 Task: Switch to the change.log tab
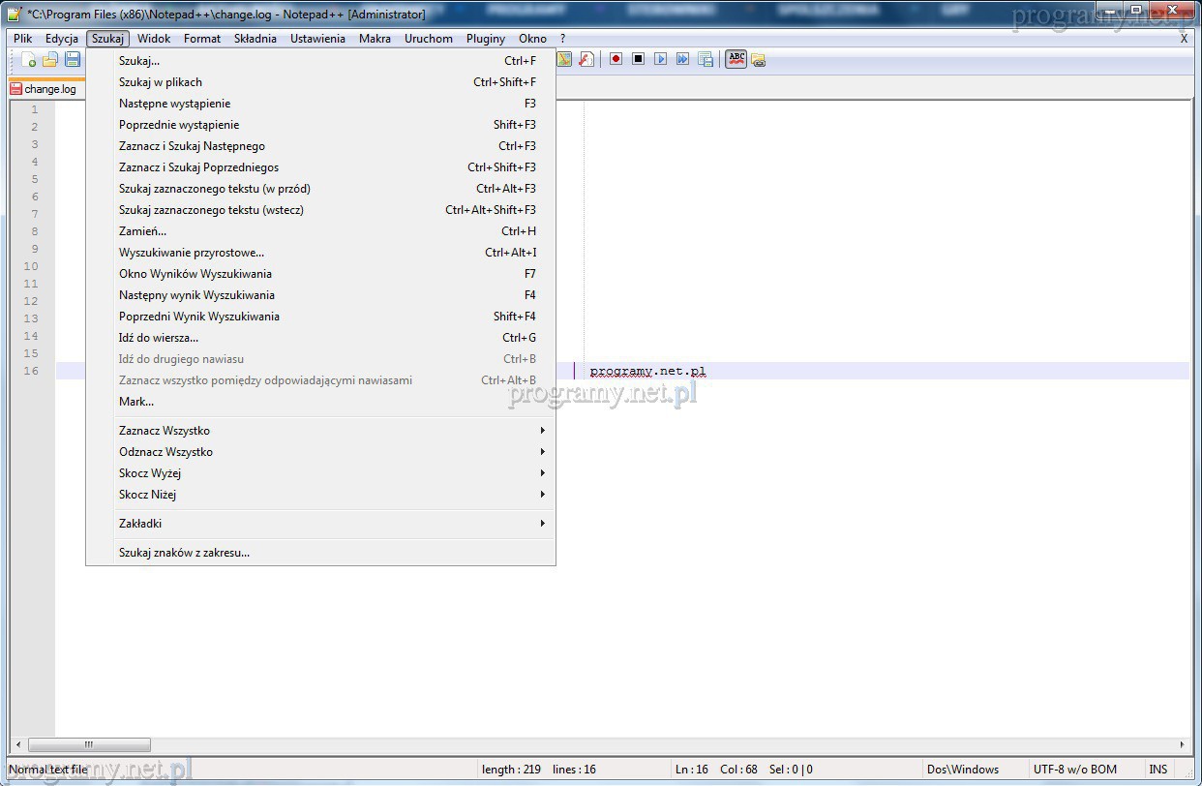45,89
